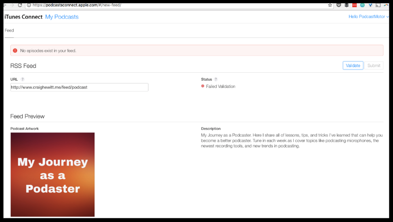Click the Submit button
Screen dimensions: 393x222
point(374,65)
